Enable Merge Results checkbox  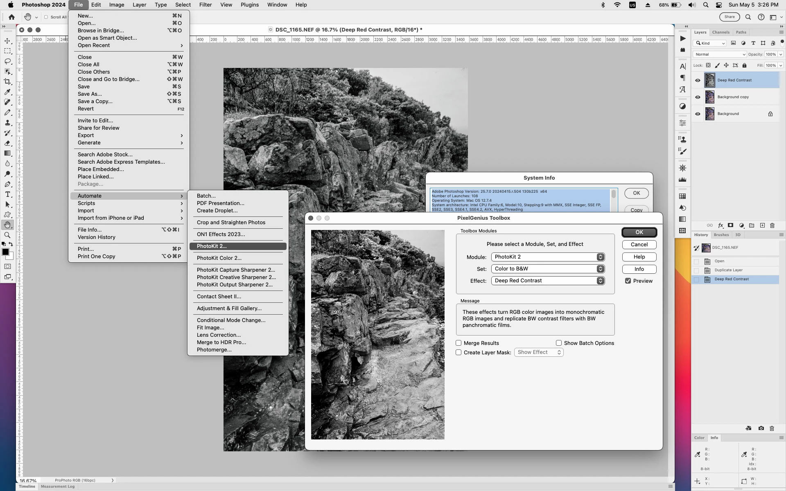click(x=458, y=343)
